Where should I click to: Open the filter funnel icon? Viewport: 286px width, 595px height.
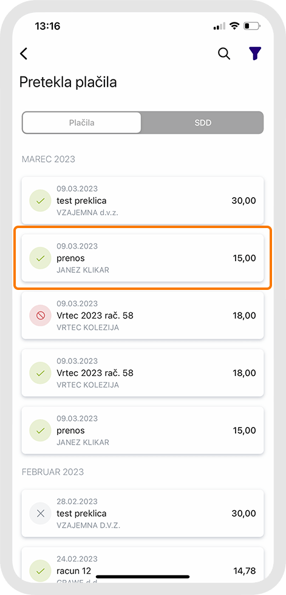pos(256,54)
